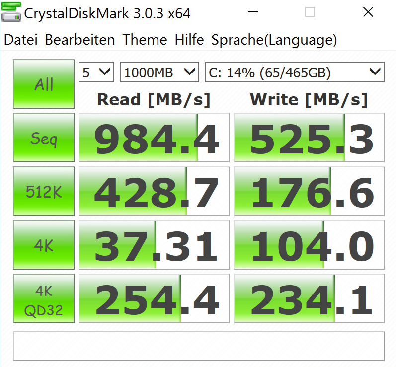This screenshot has height=367, width=396.
Task: Open the Bearbeiten menu
Action: pos(80,40)
